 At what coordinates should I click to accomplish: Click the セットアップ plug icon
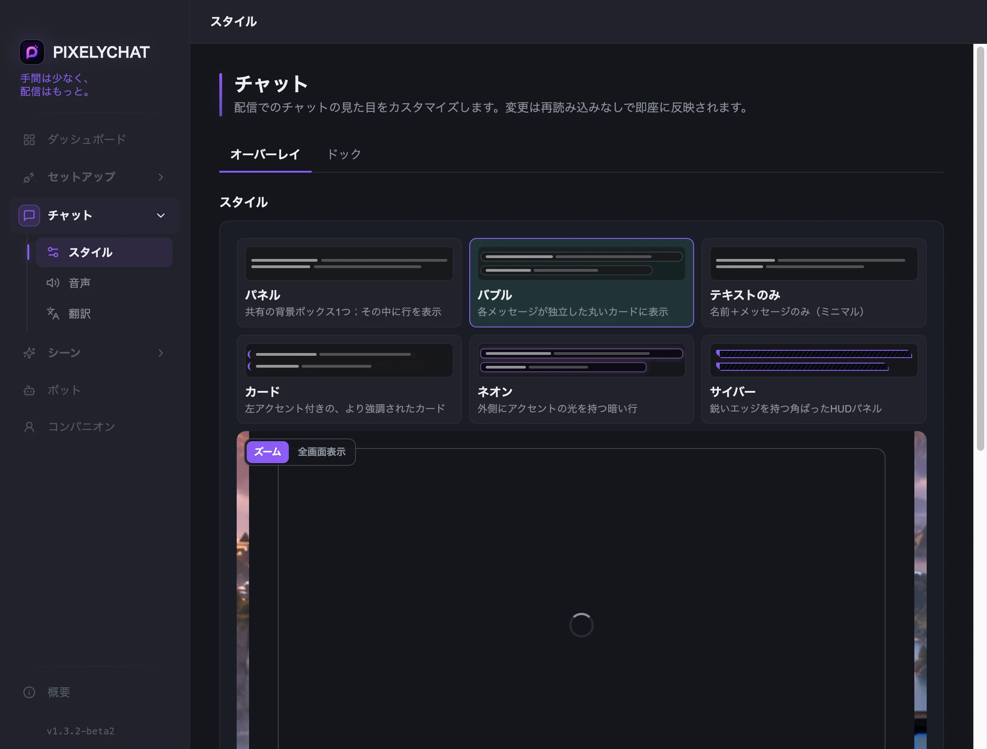click(x=29, y=177)
